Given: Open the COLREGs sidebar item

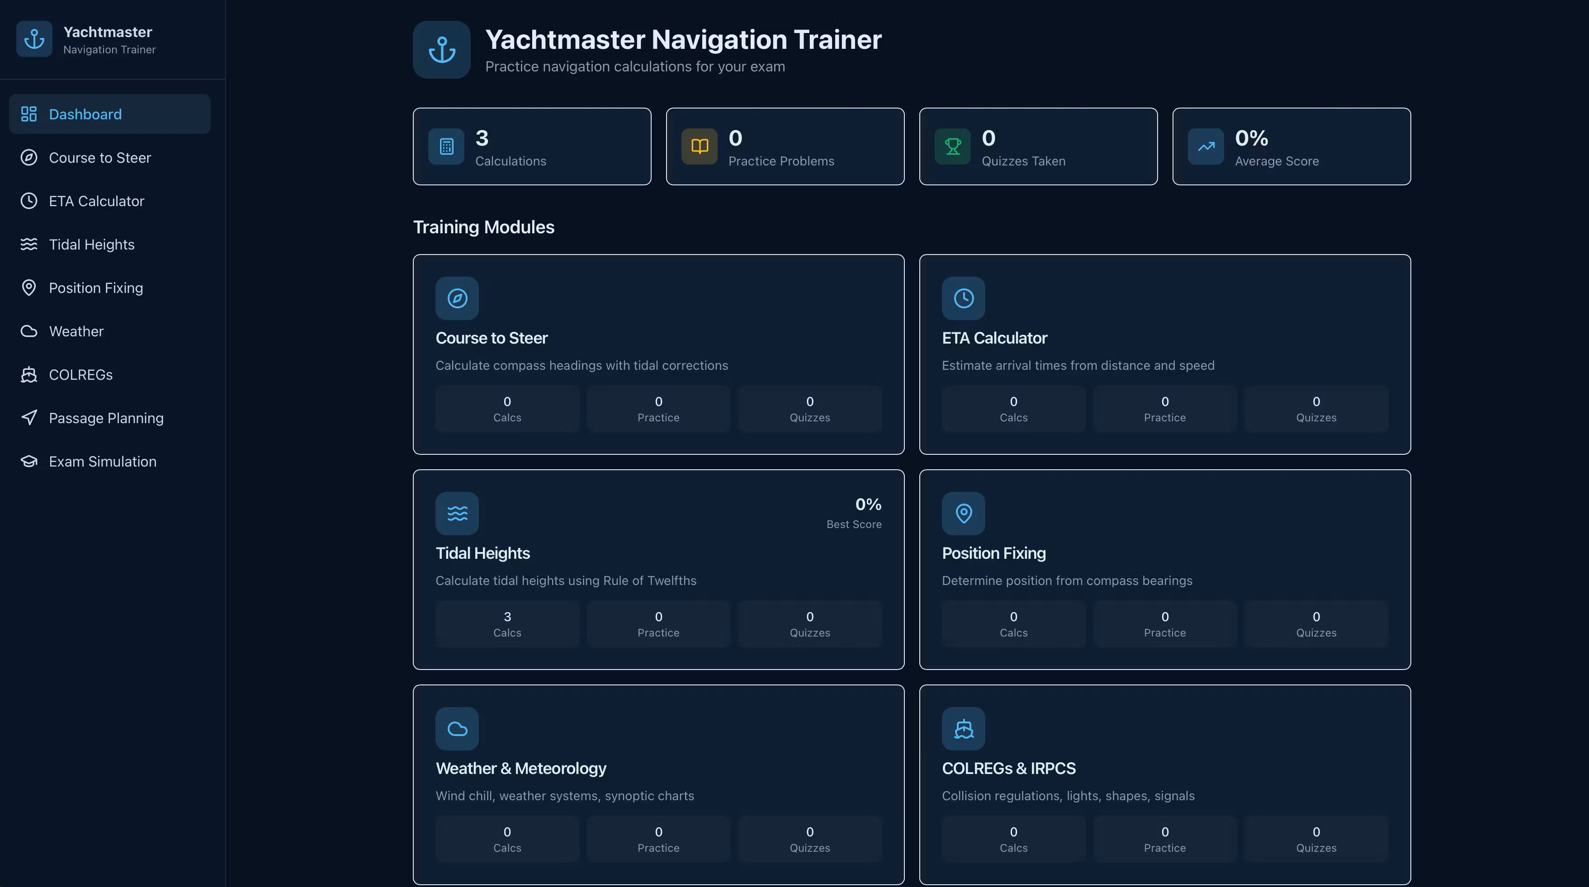Looking at the screenshot, I should click(80, 375).
